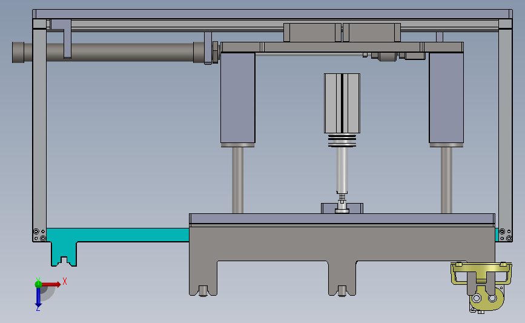Click the blue Z axis arrow of triad
This screenshot has width=525, height=323.
[x=38, y=297]
